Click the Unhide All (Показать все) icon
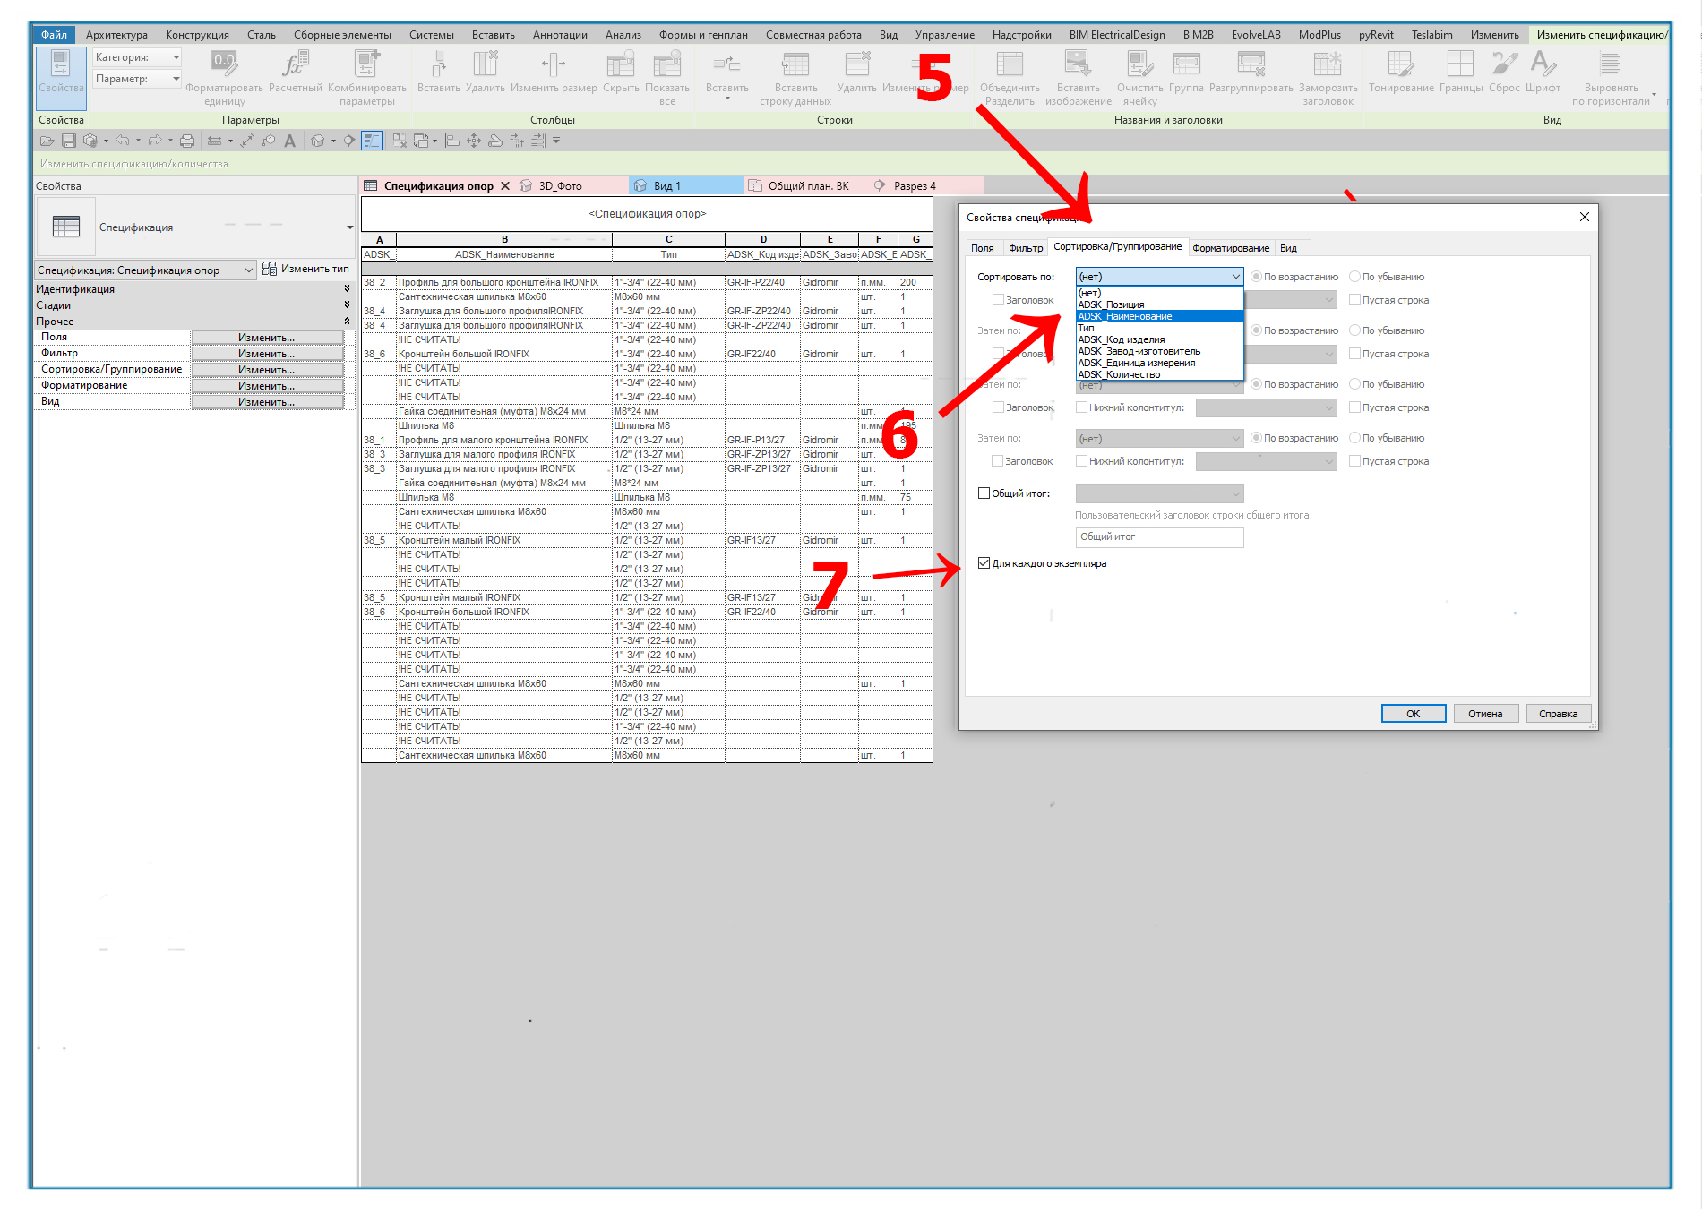 tap(666, 64)
